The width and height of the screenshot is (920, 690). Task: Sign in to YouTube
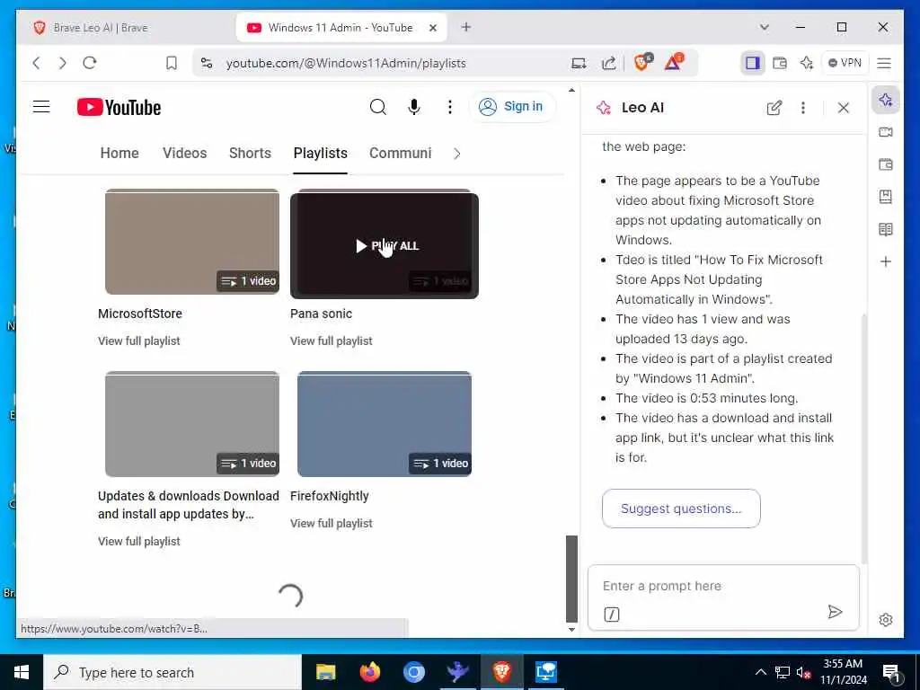[511, 107]
